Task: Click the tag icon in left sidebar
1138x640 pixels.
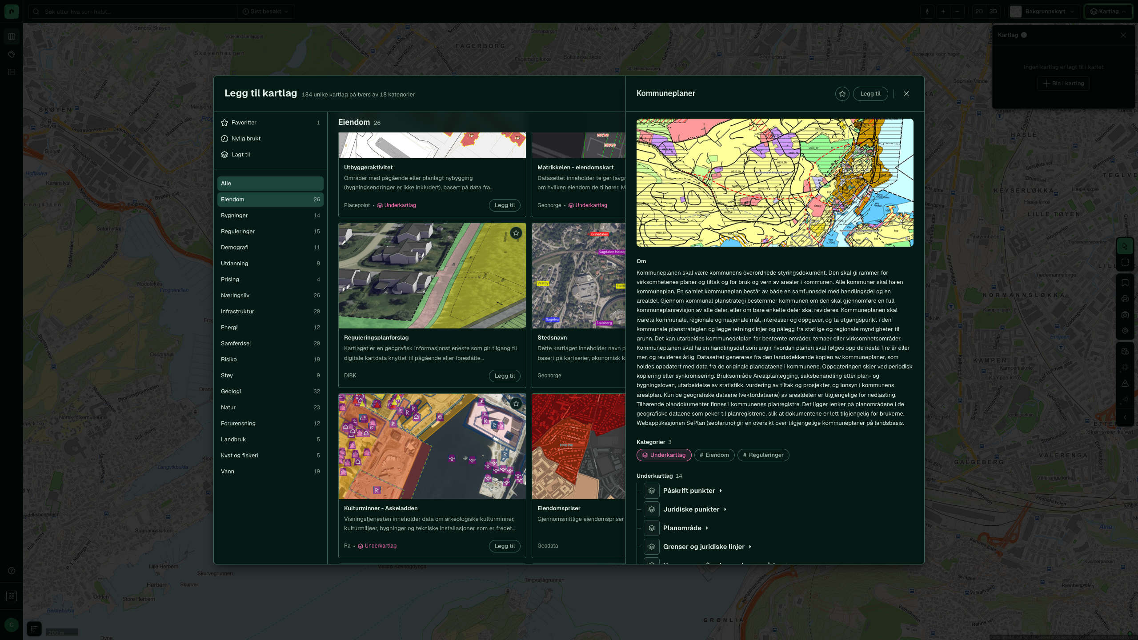Action: (x=12, y=54)
